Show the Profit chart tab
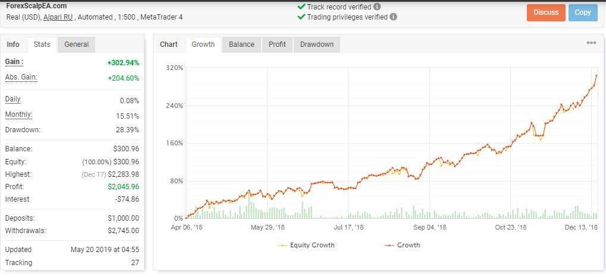 [277, 44]
